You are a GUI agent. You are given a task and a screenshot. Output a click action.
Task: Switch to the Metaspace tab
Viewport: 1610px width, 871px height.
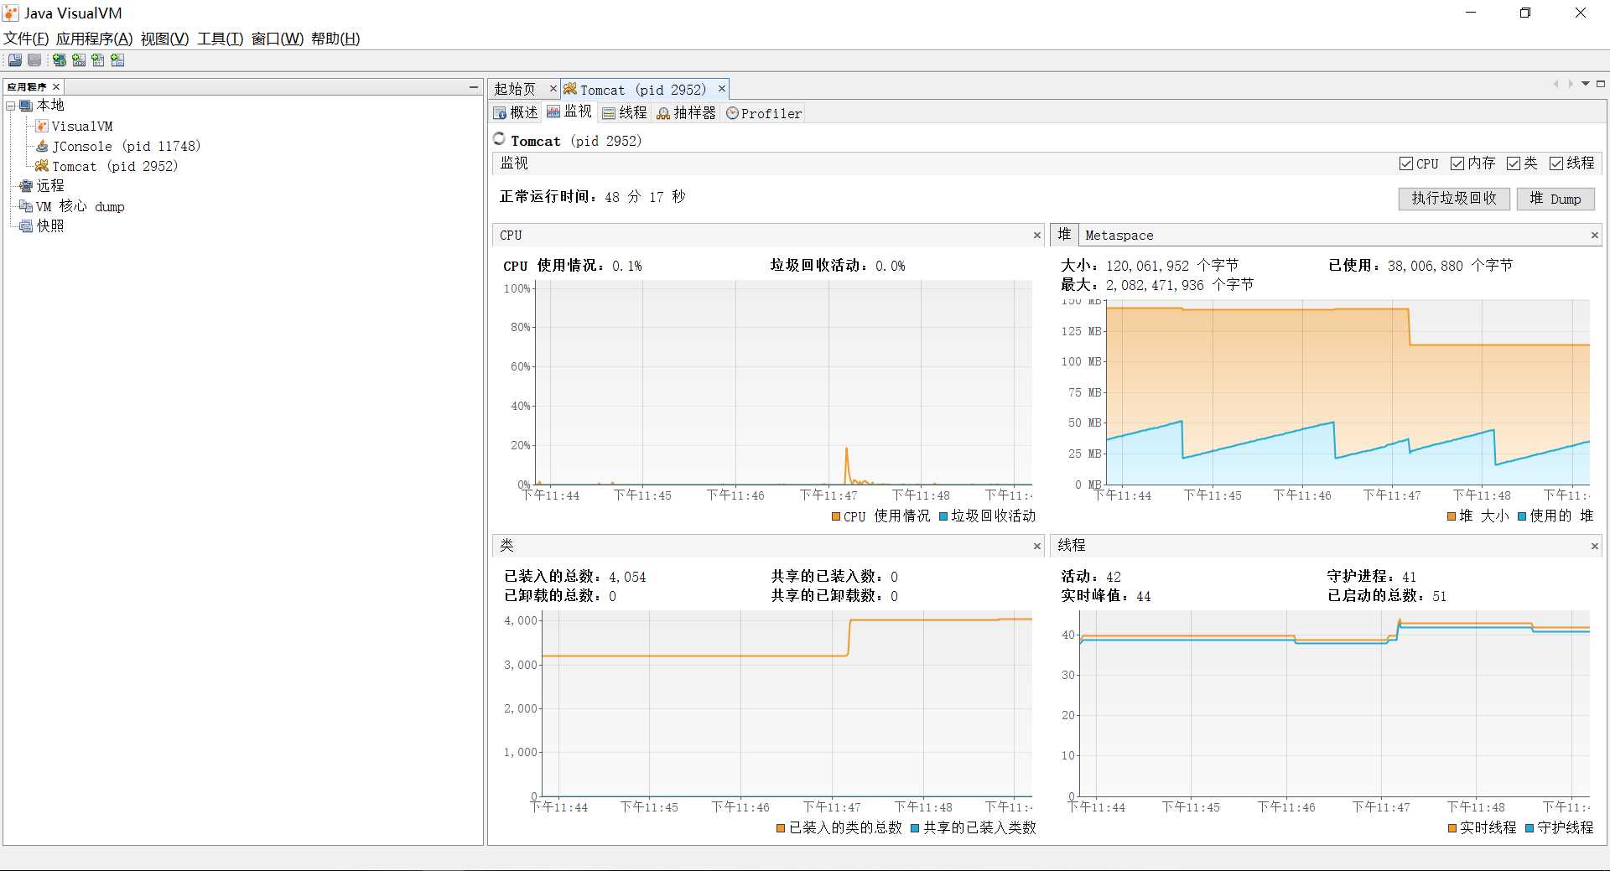pyautogui.click(x=1119, y=236)
